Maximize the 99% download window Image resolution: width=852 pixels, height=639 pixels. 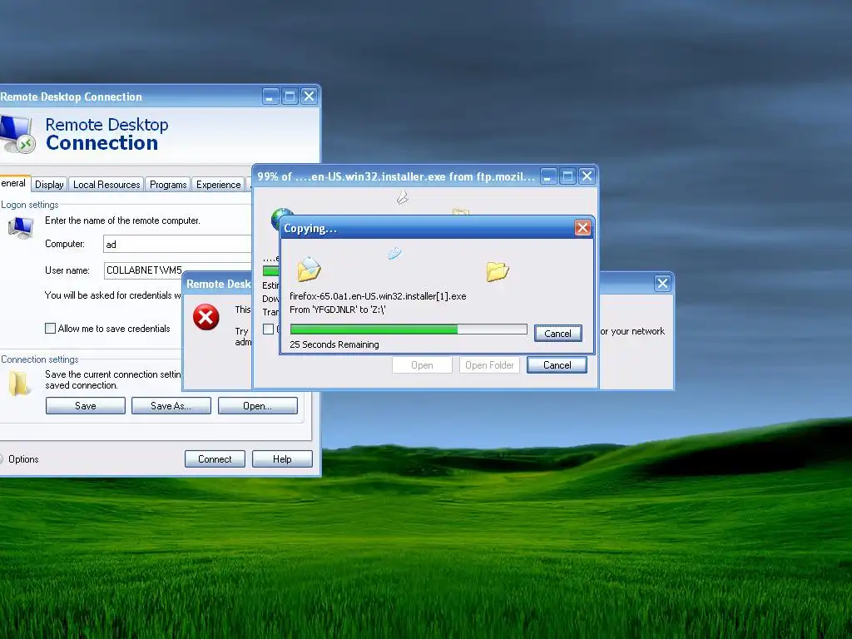567,176
